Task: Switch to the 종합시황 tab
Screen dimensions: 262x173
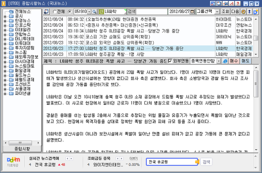Action: click(22, 149)
